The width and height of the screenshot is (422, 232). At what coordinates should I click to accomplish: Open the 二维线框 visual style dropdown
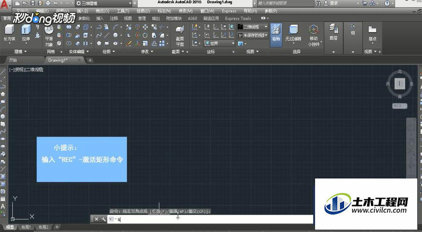coord(253,27)
